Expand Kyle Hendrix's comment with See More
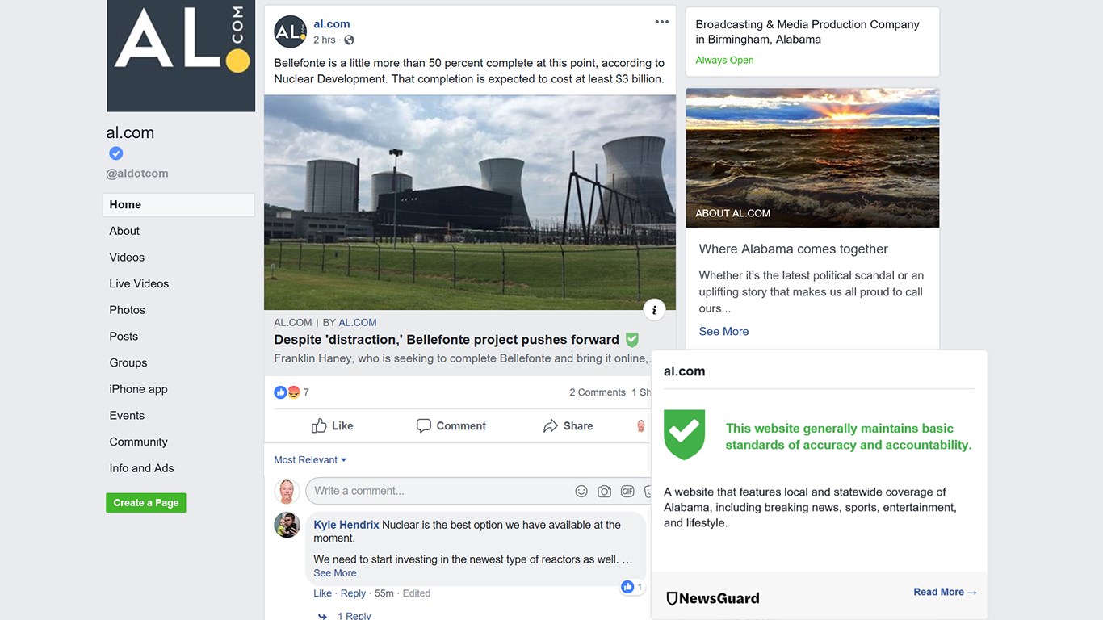 point(335,573)
